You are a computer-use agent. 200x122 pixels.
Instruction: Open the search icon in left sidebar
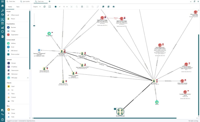coord(2,11)
